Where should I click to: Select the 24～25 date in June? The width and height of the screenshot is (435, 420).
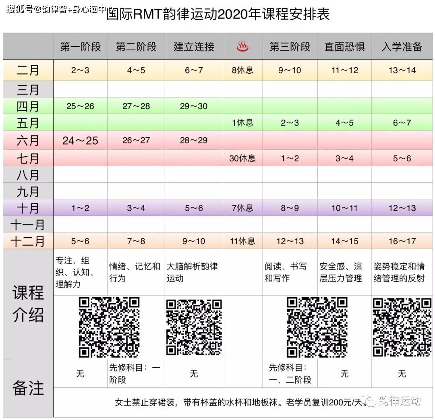coord(79,140)
